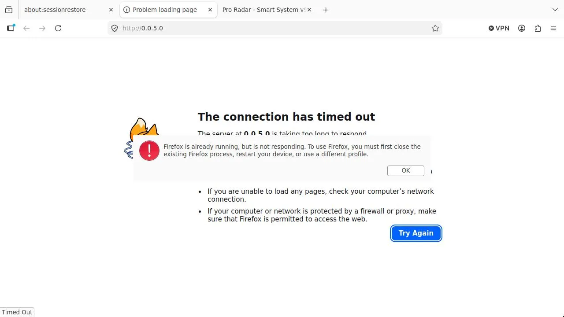Viewport: 564px width, 317px height.
Task: Click the address bar showing 0.0.5.0
Action: pos(273,28)
